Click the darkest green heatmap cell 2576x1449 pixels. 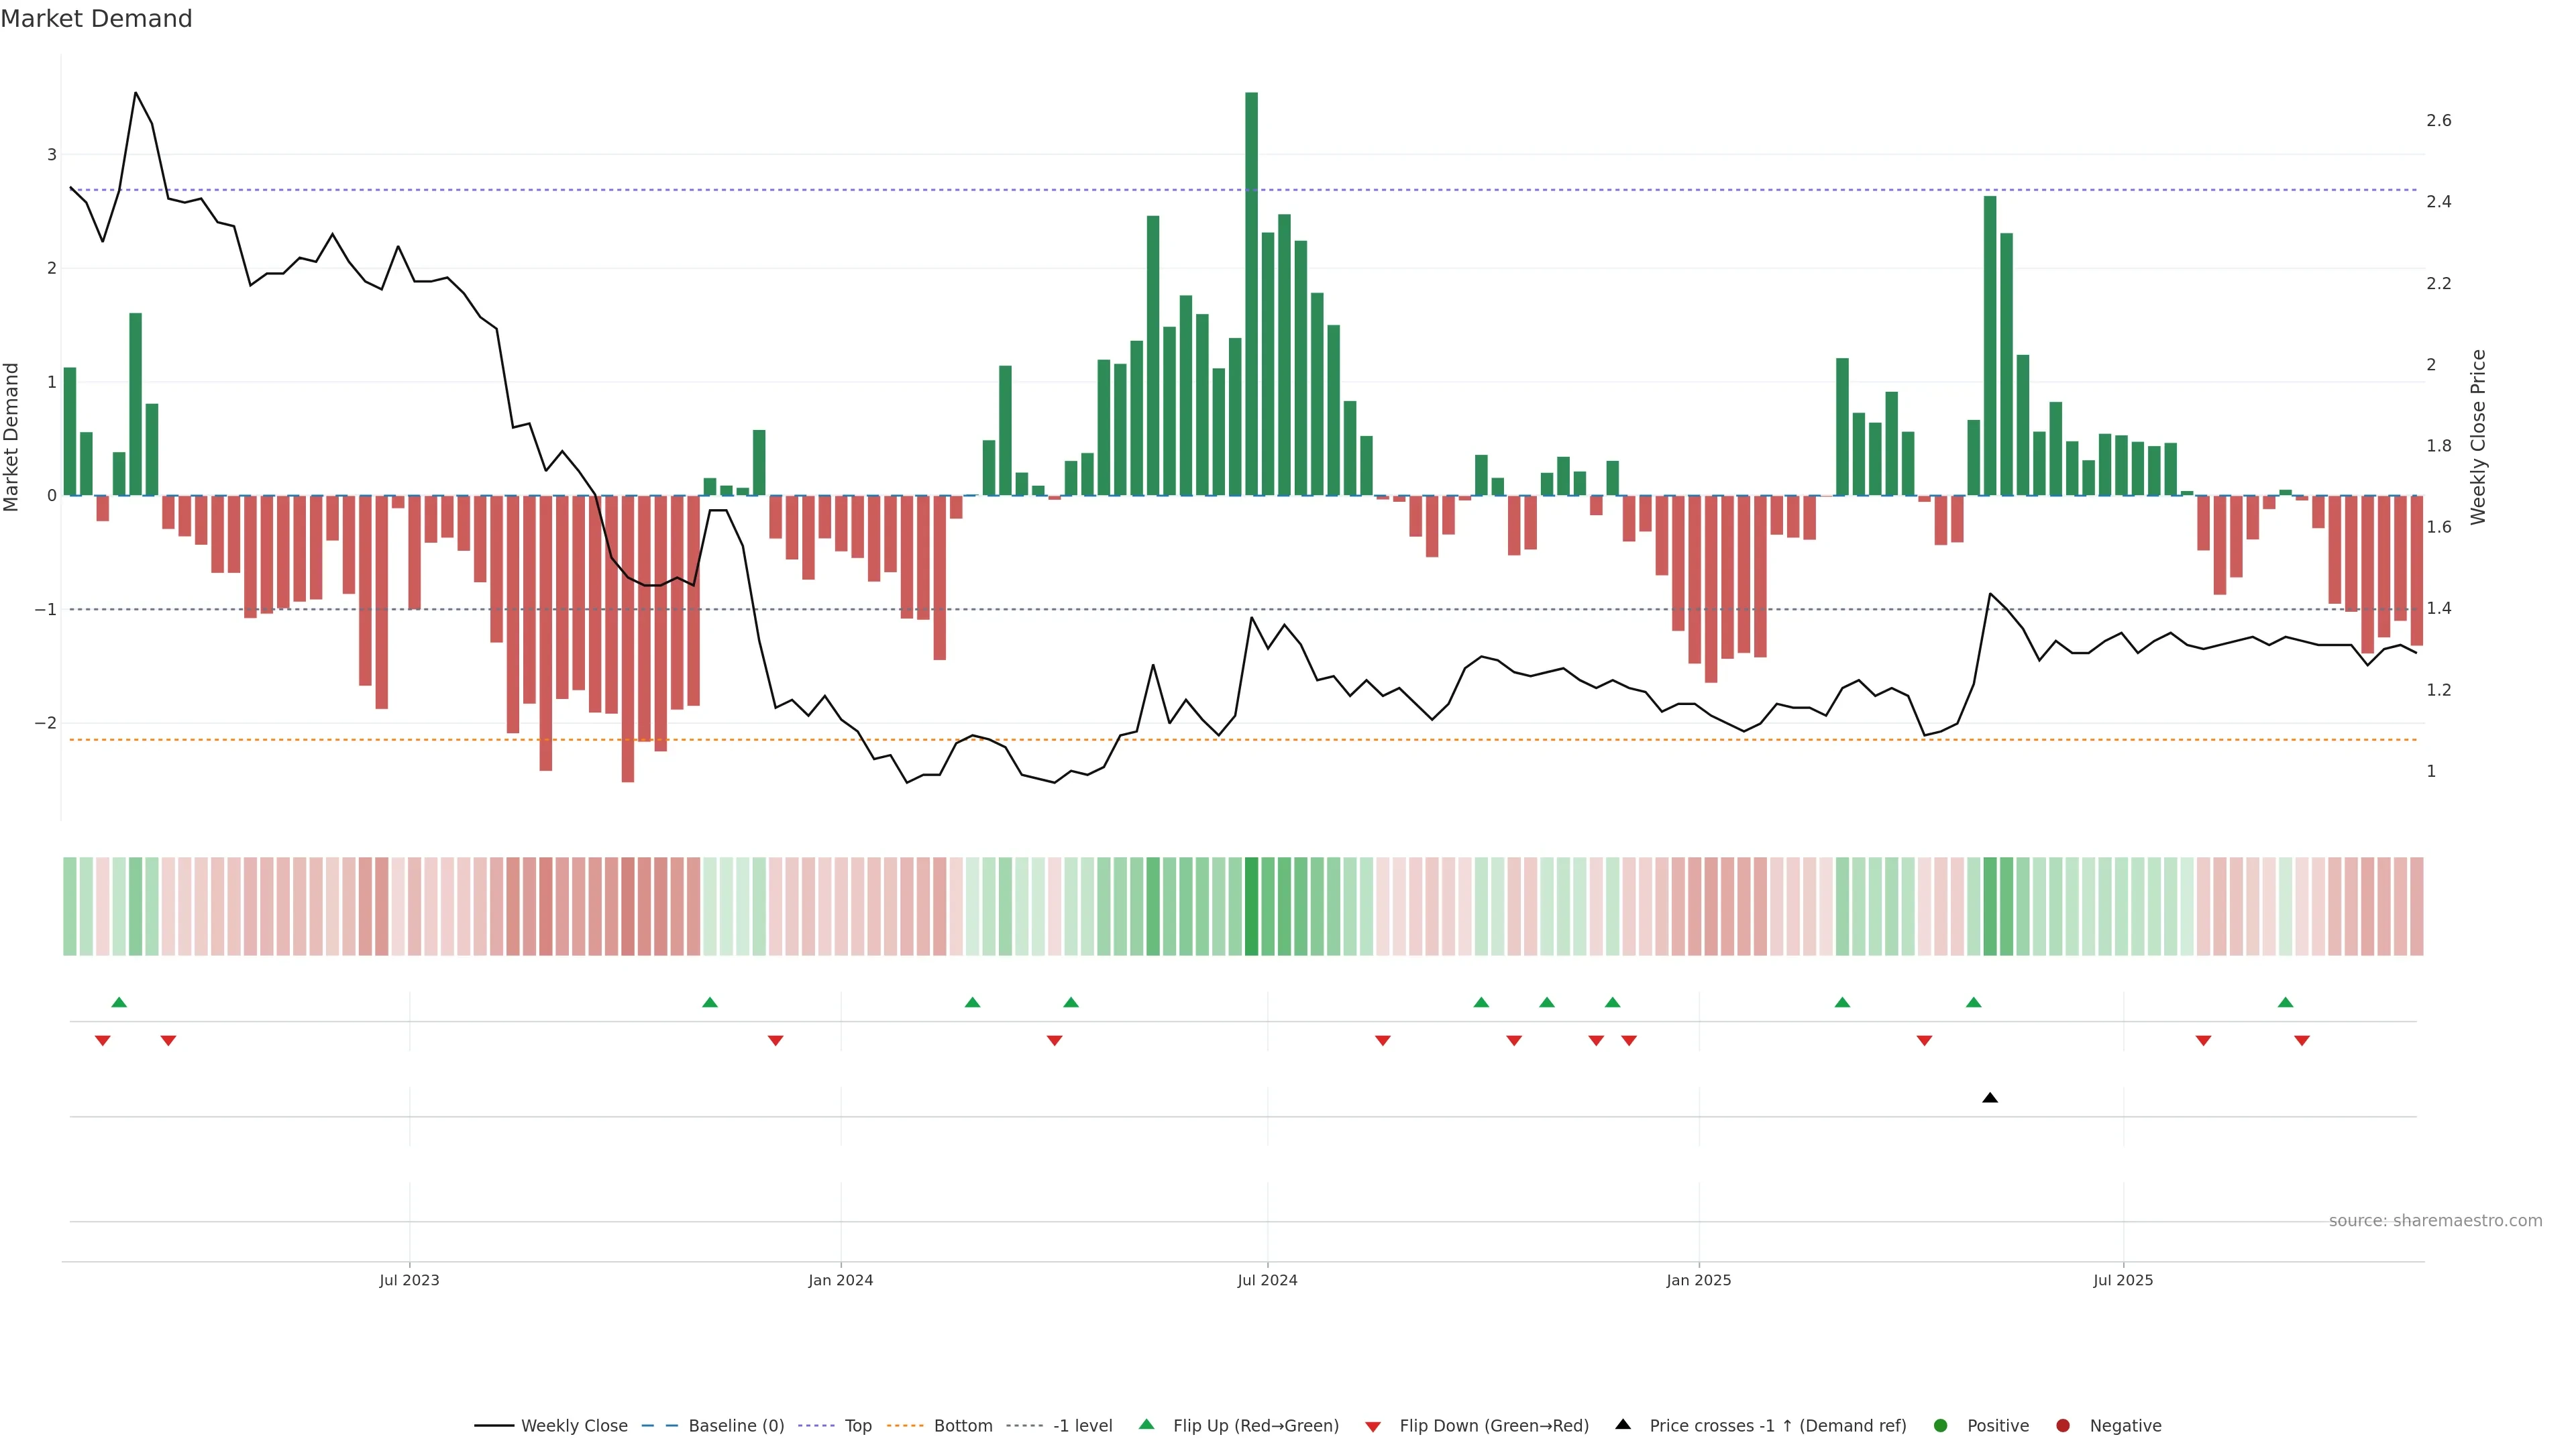coord(1251,906)
